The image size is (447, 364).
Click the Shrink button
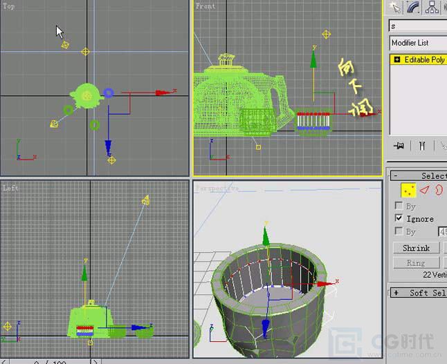tap(417, 248)
